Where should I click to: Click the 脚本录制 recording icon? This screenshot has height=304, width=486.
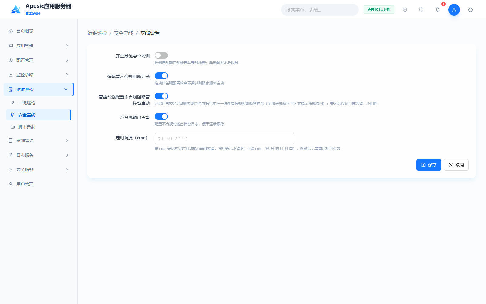click(13, 127)
